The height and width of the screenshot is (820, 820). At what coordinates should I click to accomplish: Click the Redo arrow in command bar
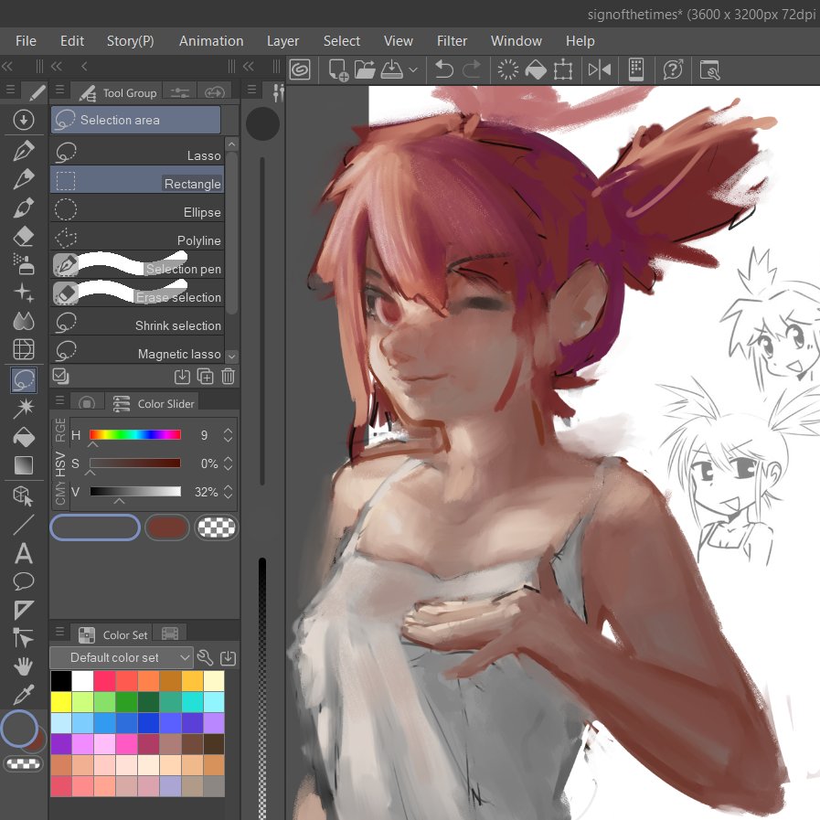(472, 69)
